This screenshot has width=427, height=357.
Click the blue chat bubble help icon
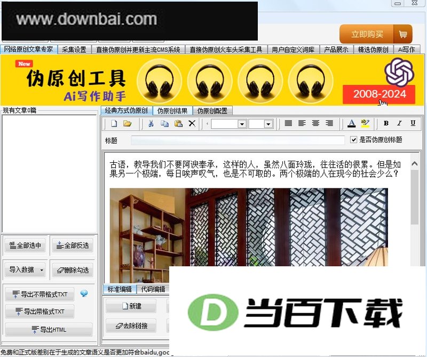click(84, 293)
